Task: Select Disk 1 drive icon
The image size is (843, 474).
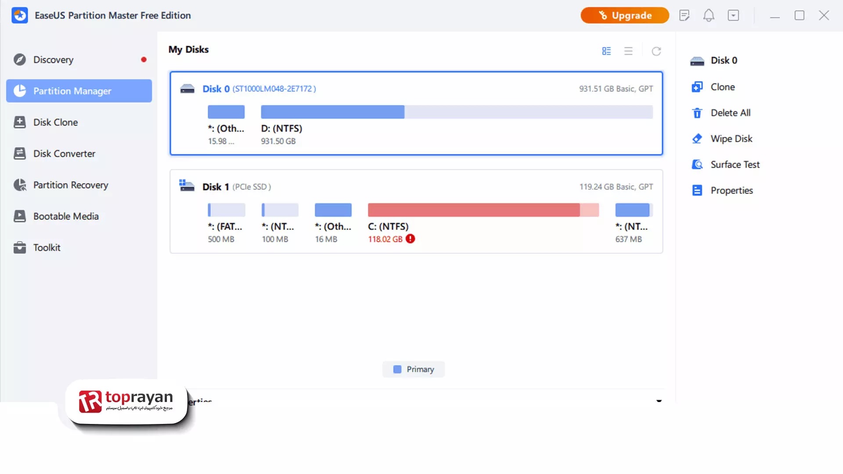Action: click(x=187, y=186)
